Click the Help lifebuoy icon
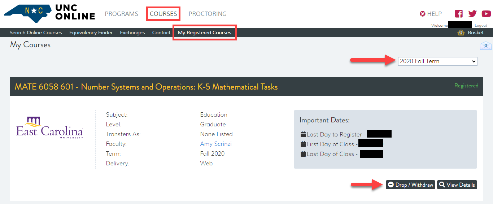 pyautogui.click(x=423, y=14)
